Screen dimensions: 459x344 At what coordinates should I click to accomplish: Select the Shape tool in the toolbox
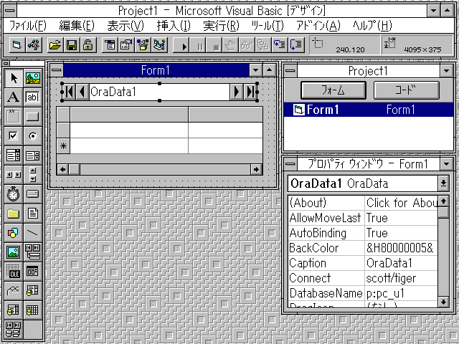pos(14,232)
